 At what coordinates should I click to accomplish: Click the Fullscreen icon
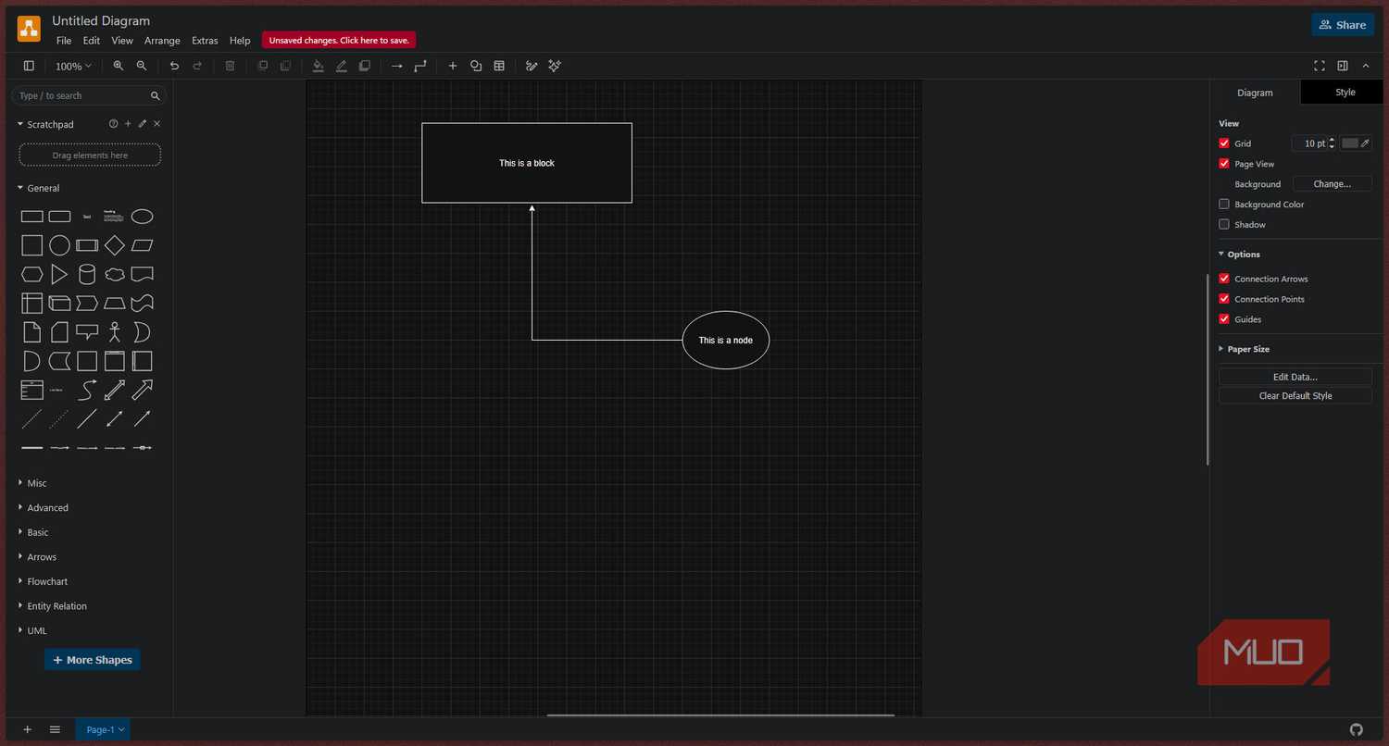click(1320, 66)
